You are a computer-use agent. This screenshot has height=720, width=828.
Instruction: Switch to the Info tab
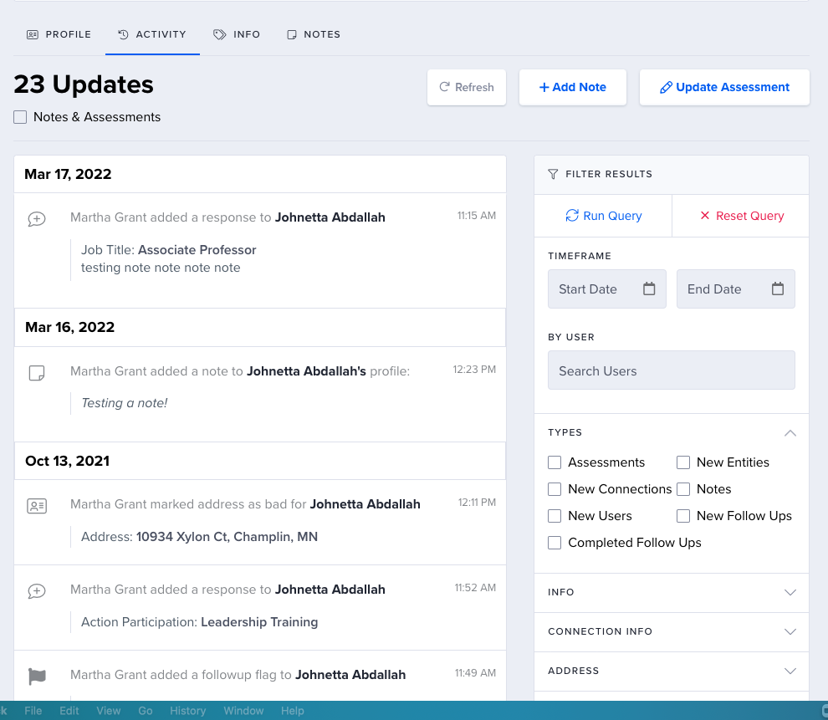tap(237, 34)
